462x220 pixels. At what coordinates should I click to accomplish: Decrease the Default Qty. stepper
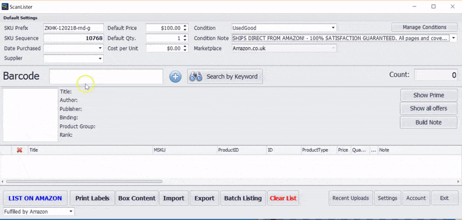coord(185,40)
